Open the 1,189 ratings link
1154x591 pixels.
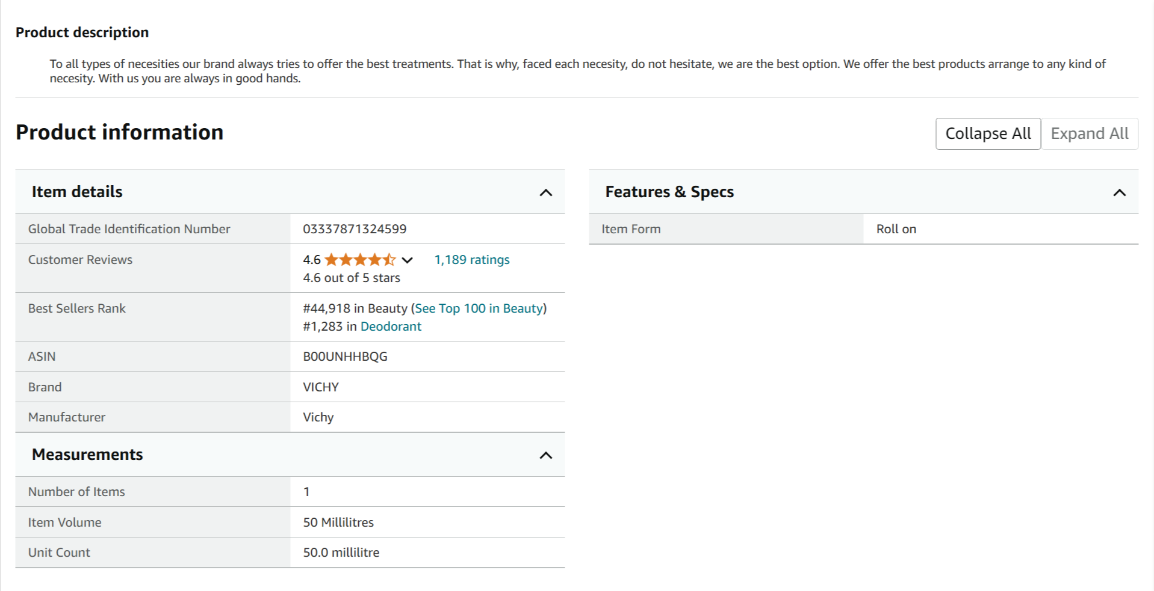tap(471, 260)
